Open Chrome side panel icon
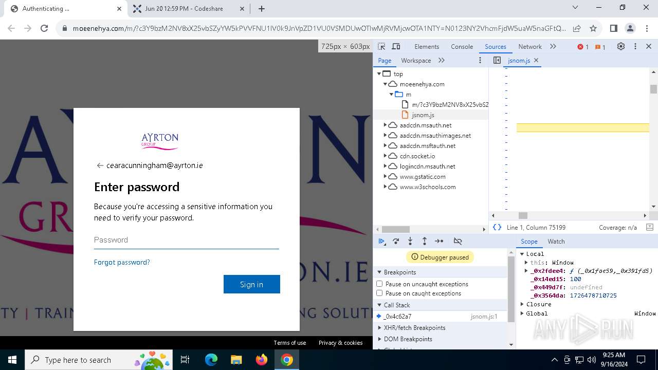Screen dimensions: 658x370 [x=614, y=28]
